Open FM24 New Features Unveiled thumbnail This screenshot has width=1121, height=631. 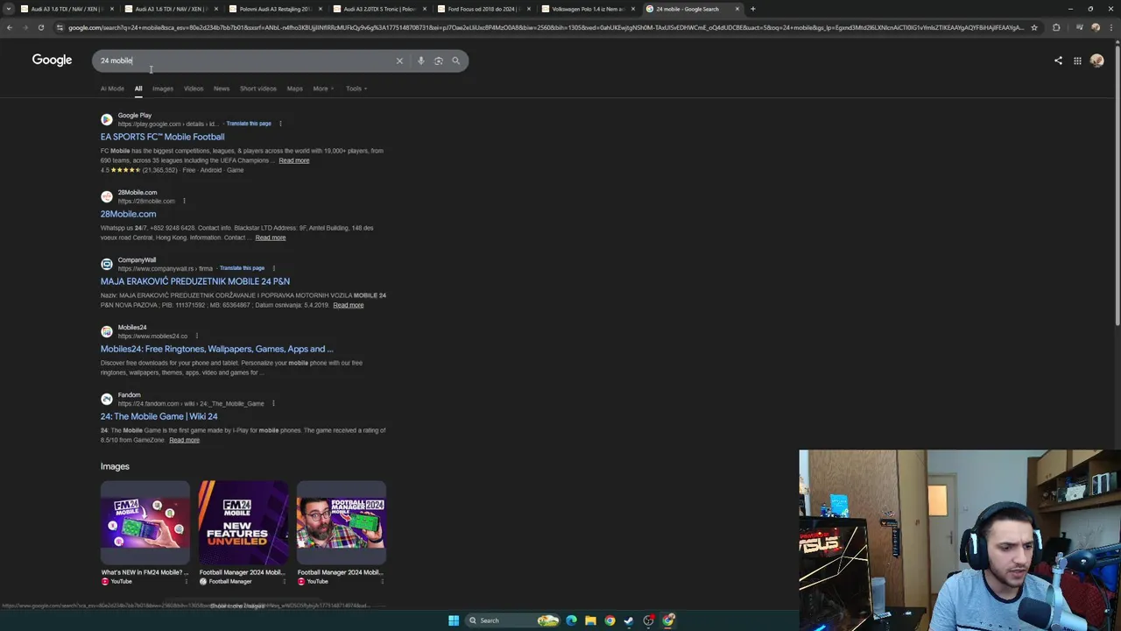pos(243,522)
